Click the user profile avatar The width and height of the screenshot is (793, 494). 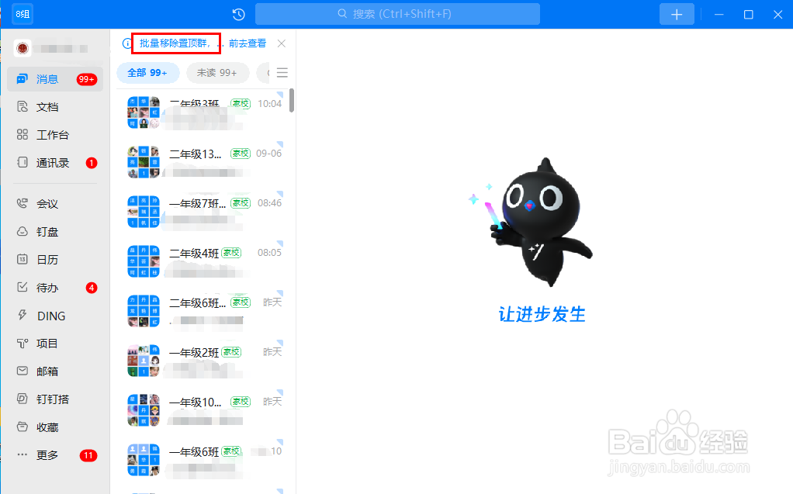coord(23,49)
